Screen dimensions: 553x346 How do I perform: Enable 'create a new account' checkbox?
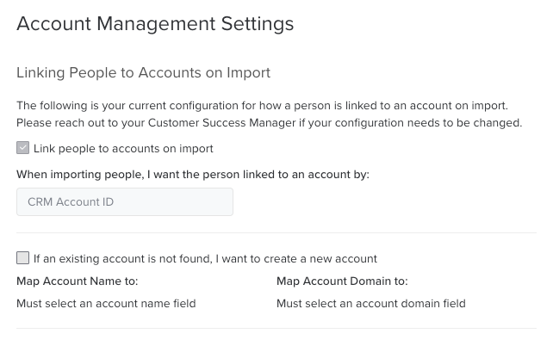pos(23,258)
